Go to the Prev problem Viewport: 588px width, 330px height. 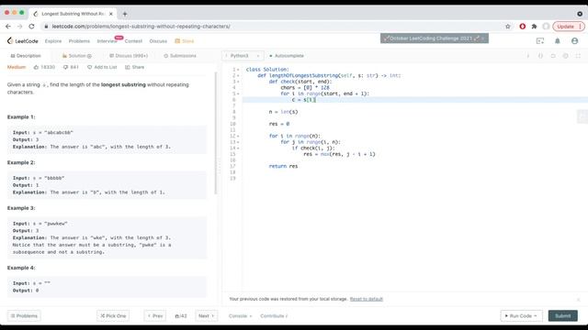[155, 315]
